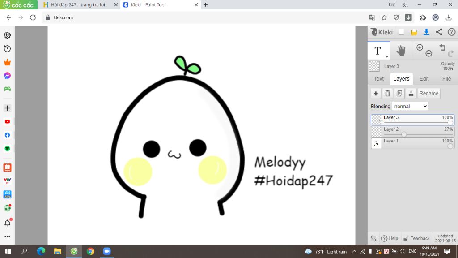Click the kleki.com address bar
Viewport: 458px width, 258px height.
[204, 17]
